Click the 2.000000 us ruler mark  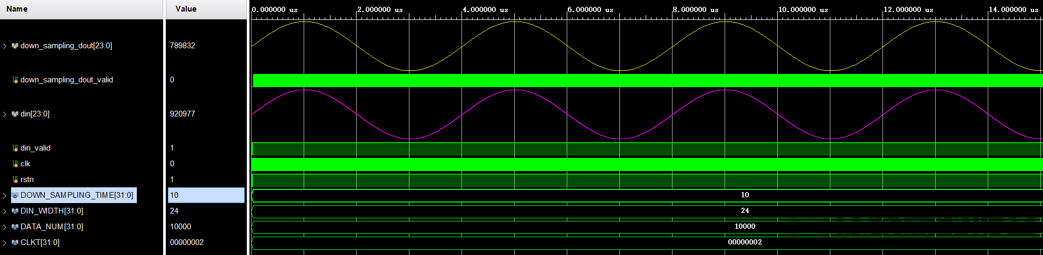point(380,9)
